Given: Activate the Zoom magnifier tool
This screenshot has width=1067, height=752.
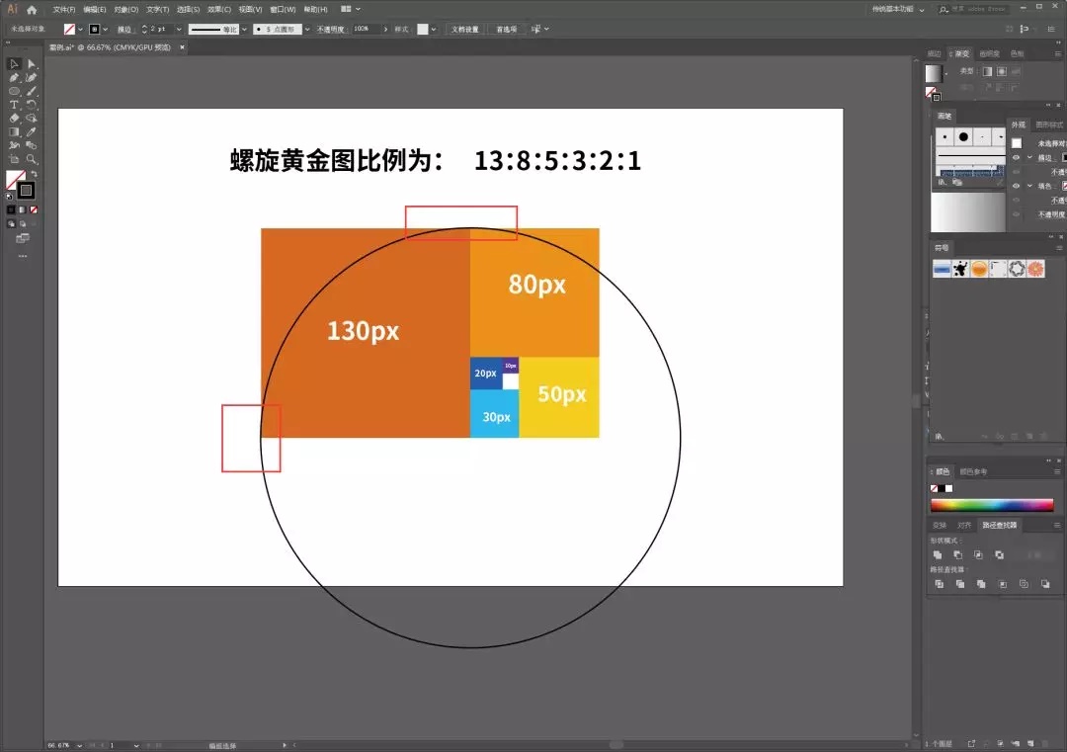Looking at the screenshot, I should click(32, 159).
